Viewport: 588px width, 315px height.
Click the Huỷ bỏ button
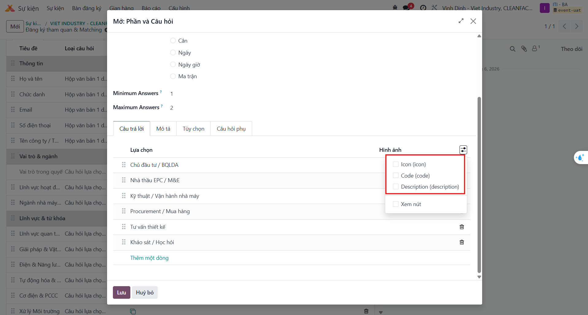tap(145, 292)
